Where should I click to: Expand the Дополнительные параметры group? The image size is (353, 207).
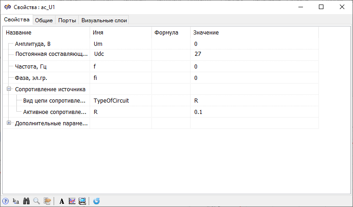[9, 123]
